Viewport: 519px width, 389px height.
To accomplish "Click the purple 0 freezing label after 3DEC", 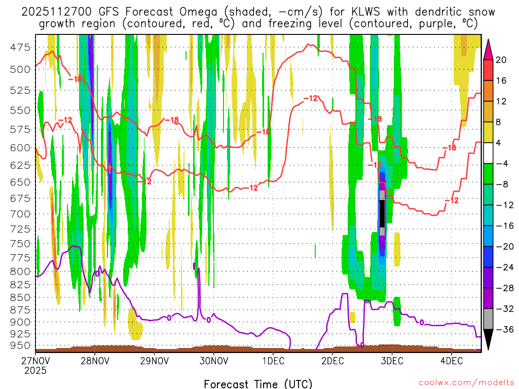I will [x=422, y=322].
